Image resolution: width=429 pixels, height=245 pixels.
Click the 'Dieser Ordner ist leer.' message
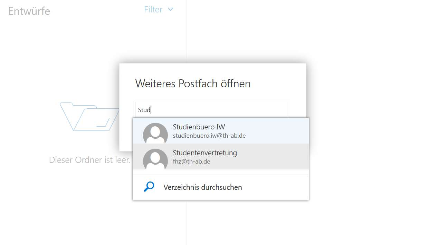[90, 160]
